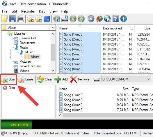The height and width of the screenshot is (137, 153).
Task: Click the Remove button with red X
Action: coord(80,79)
